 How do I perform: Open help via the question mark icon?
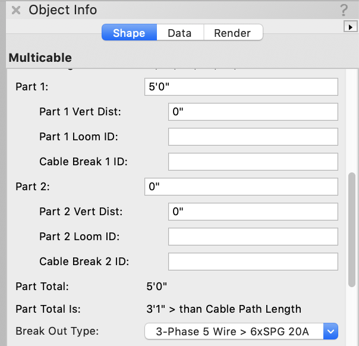tap(344, 10)
